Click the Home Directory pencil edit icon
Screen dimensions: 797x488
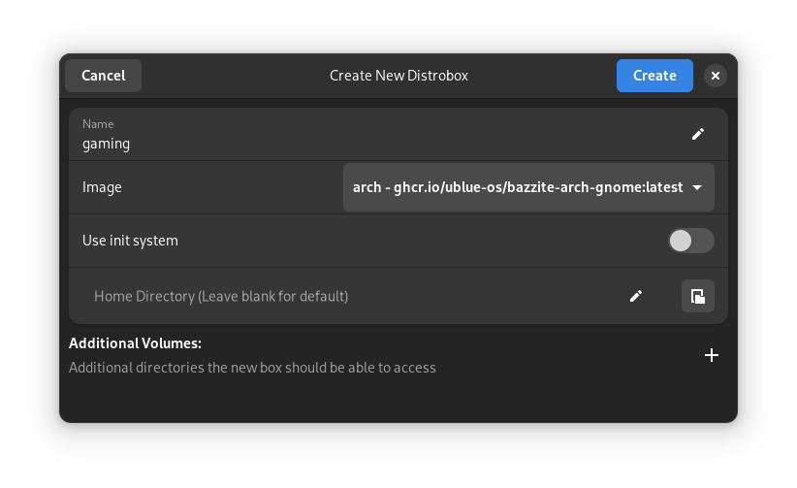(636, 296)
